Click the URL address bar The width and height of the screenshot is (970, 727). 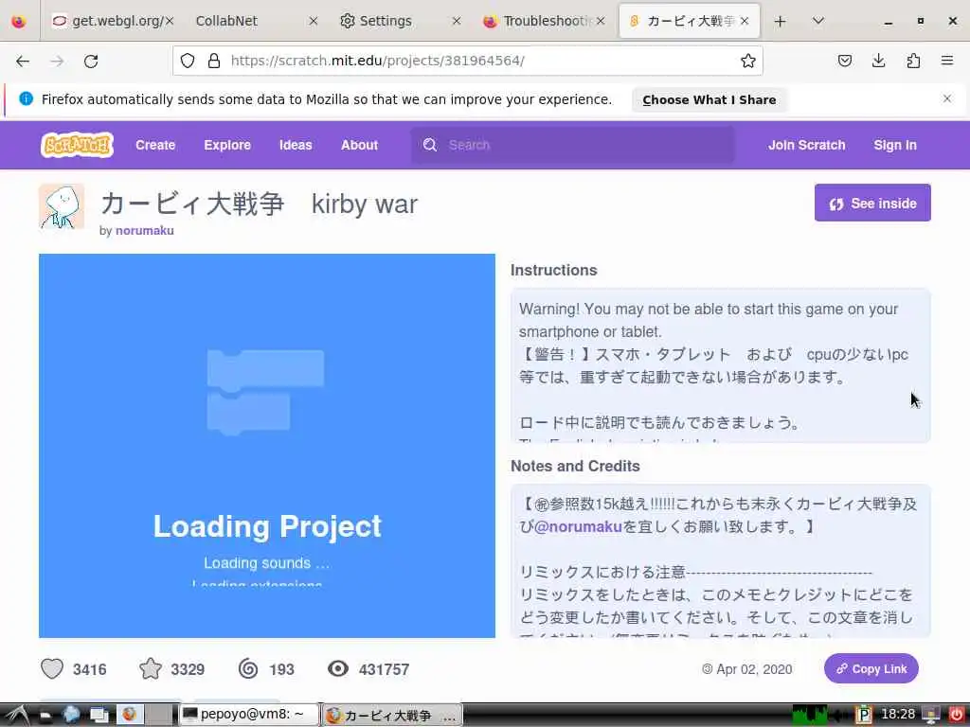[467, 61]
